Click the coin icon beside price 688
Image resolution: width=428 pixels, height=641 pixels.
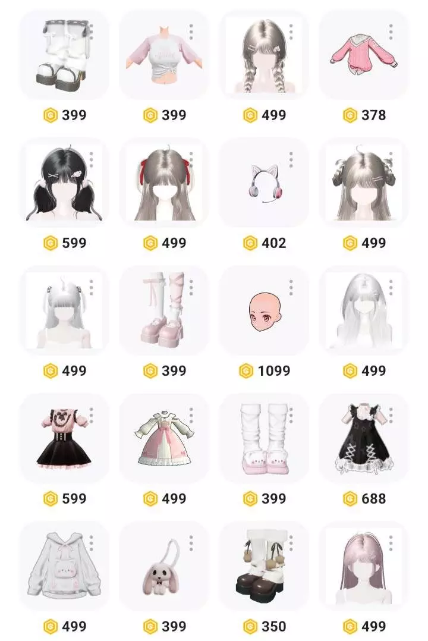tap(350, 499)
